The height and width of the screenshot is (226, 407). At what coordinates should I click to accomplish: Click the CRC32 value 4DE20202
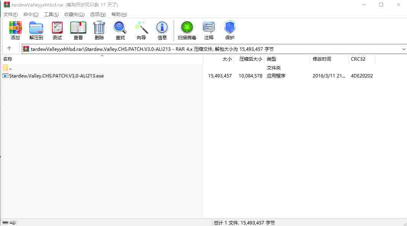coord(362,76)
